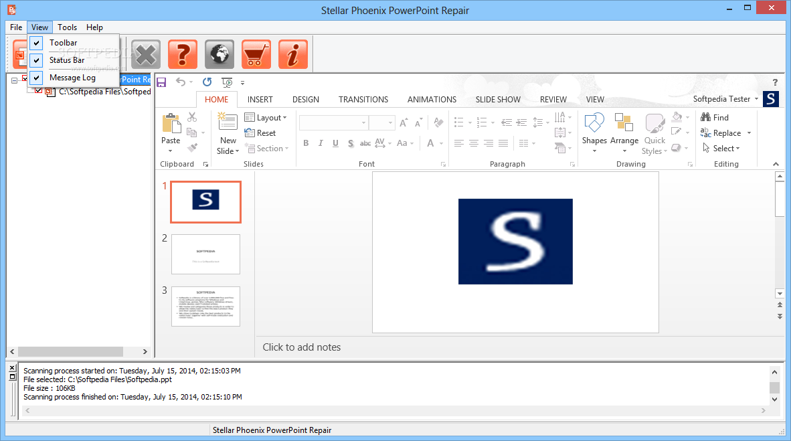Decrease font size icon
The width and height of the screenshot is (791, 441).
coord(419,122)
